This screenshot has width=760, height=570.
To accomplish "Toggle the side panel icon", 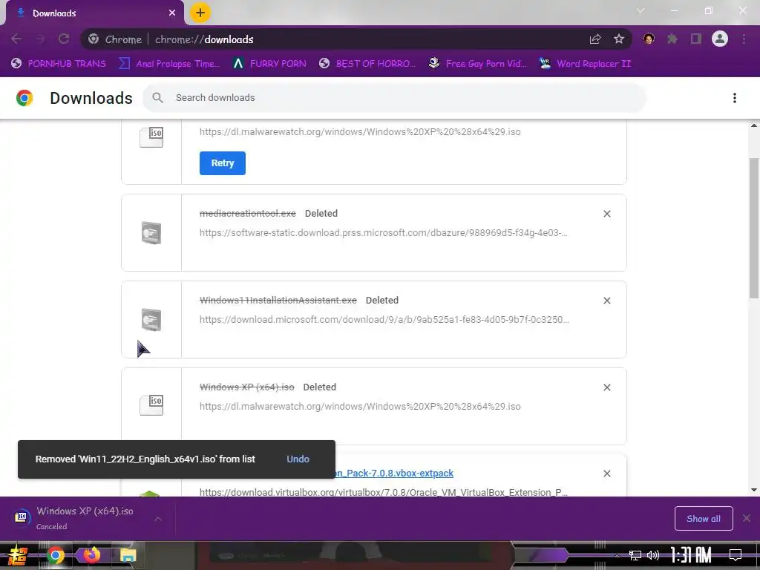I will tap(696, 39).
